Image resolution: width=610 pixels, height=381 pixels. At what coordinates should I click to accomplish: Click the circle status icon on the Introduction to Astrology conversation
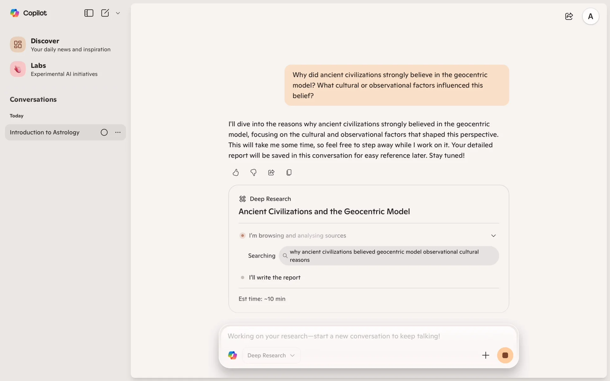point(104,132)
